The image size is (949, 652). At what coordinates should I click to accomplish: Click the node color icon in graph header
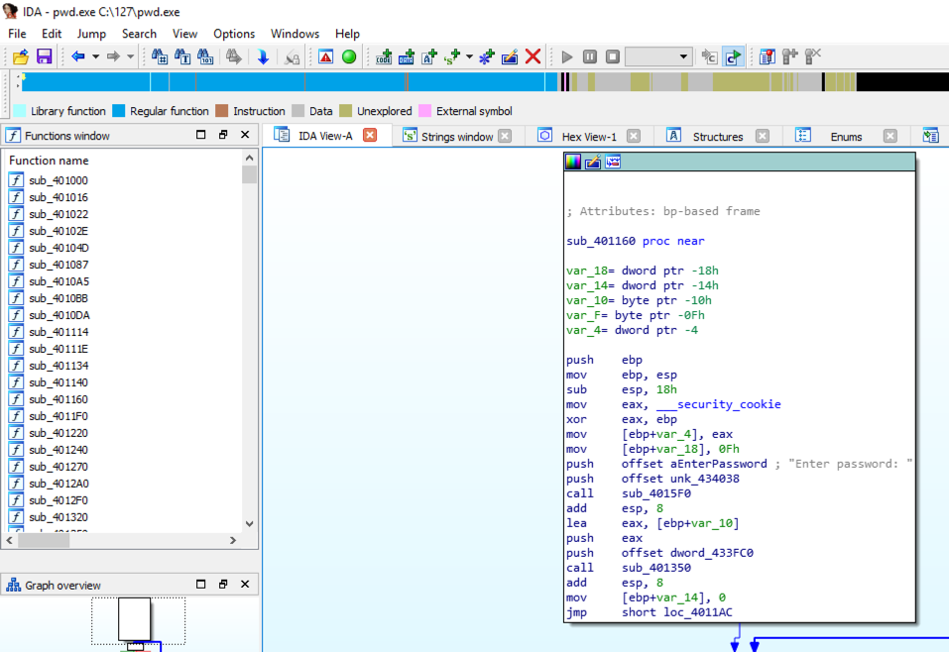tap(573, 162)
